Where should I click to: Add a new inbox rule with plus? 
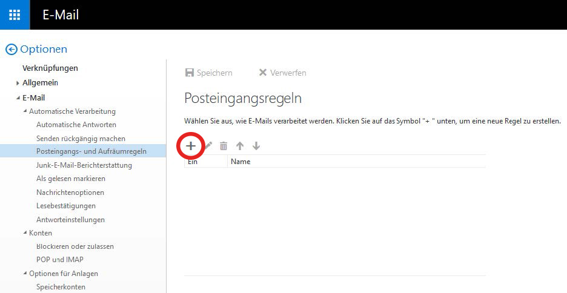[191, 146]
